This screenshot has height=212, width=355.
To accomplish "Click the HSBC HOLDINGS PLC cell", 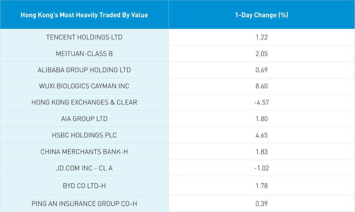I will point(84,135).
